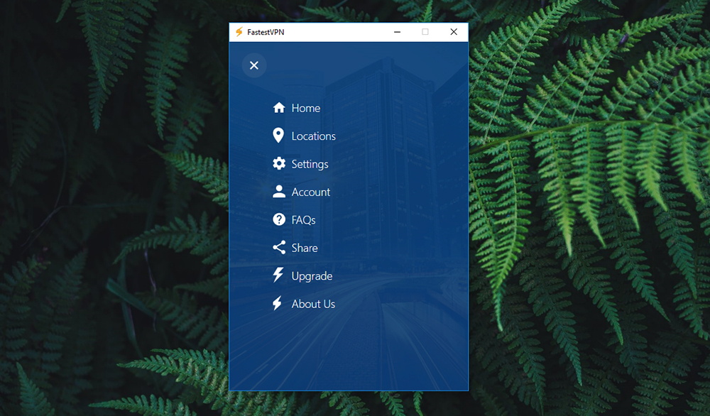The height and width of the screenshot is (416, 710).
Task: Click the FastestVPN logo in the title bar
Action: [239, 32]
